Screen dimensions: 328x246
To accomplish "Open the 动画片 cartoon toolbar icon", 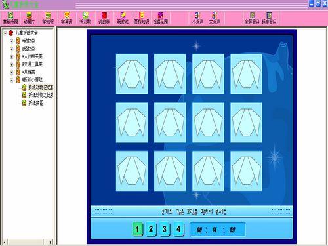I will [x=29, y=18].
